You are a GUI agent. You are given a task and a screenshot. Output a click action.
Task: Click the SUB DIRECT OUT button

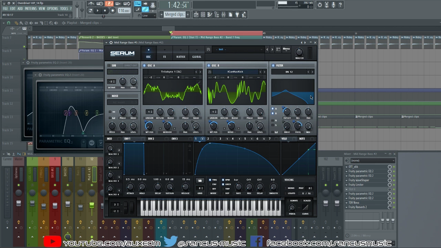[x=131, y=65]
